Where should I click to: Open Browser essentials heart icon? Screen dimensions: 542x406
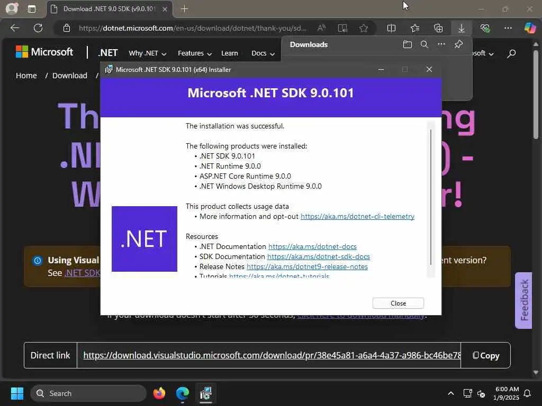tap(485, 28)
